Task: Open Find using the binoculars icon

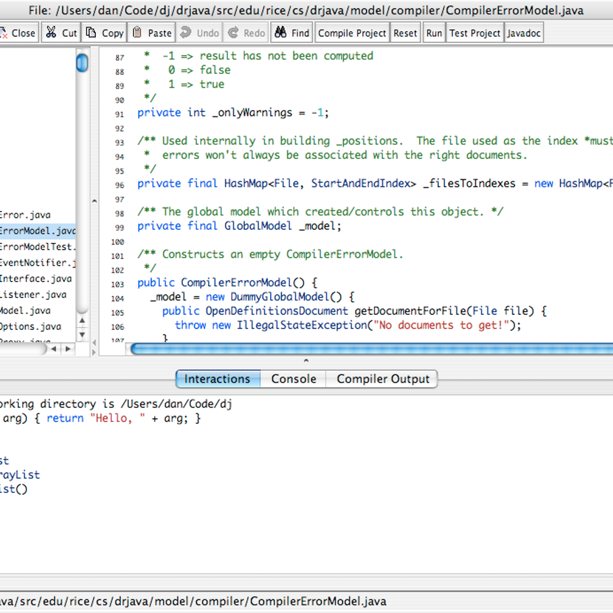Action: (280, 32)
